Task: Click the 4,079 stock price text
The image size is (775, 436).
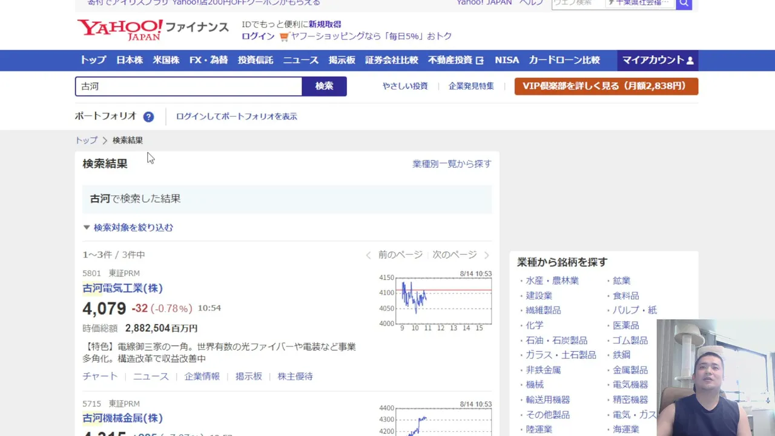Action: 104,309
